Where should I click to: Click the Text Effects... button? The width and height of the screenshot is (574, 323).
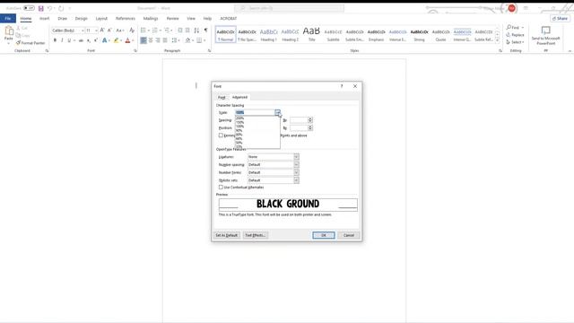pos(255,235)
